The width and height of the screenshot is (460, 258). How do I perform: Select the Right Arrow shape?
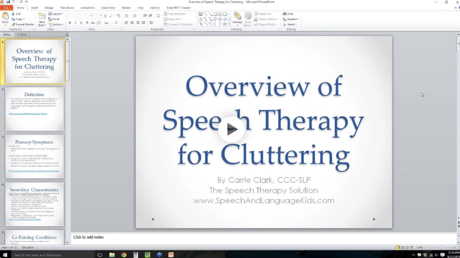215,19
